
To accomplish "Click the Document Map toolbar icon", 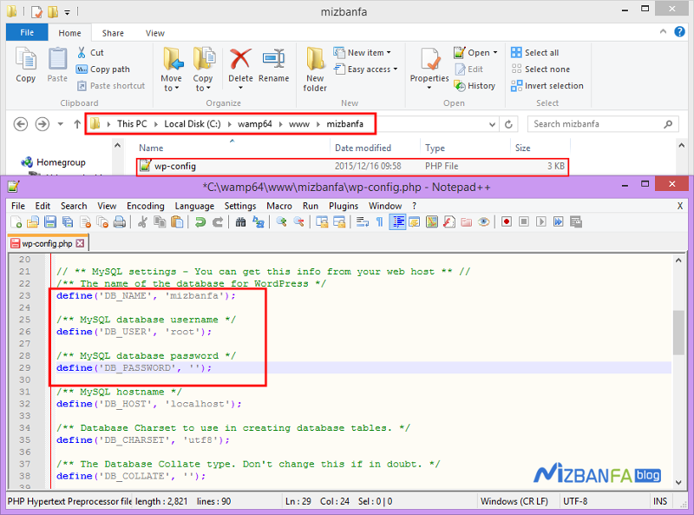I will pos(432,221).
